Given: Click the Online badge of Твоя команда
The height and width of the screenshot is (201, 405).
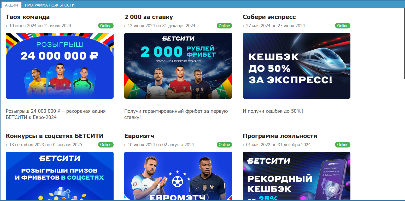Looking at the screenshot, I should [x=106, y=26].
